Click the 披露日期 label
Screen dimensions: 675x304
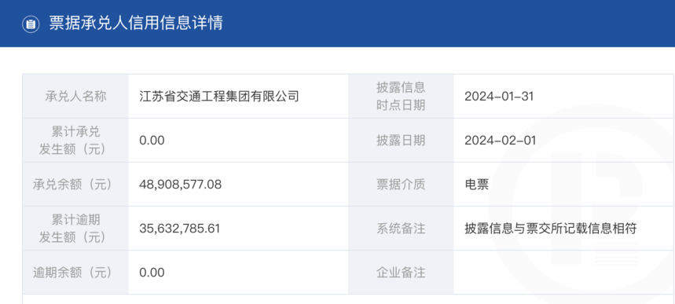click(x=401, y=141)
